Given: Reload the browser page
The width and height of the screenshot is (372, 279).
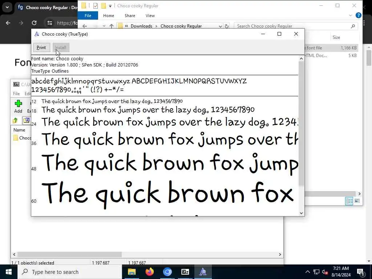Looking at the screenshot, I should tap(34, 23).
